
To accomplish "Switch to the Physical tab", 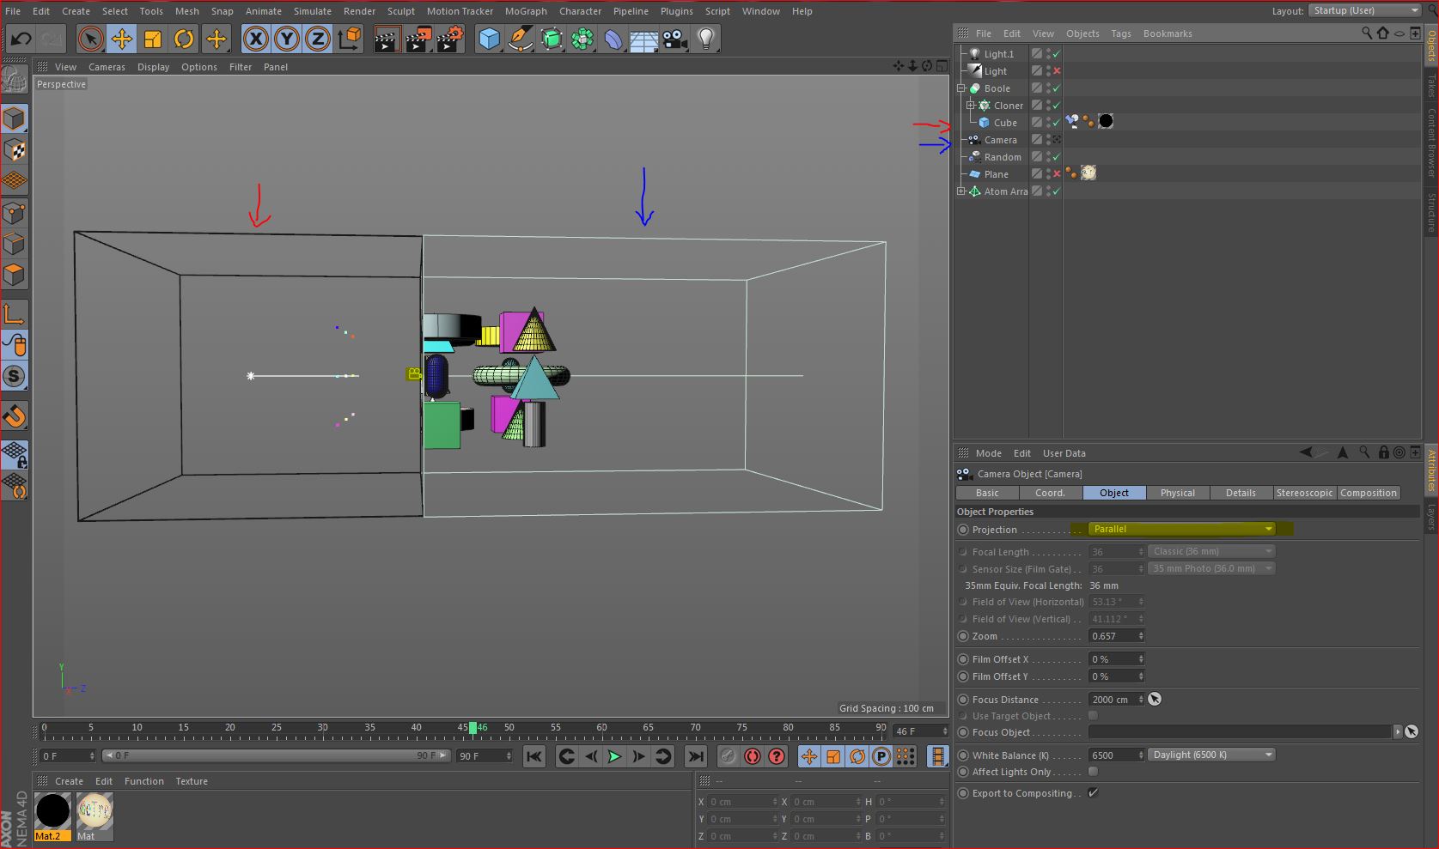I will point(1177,493).
